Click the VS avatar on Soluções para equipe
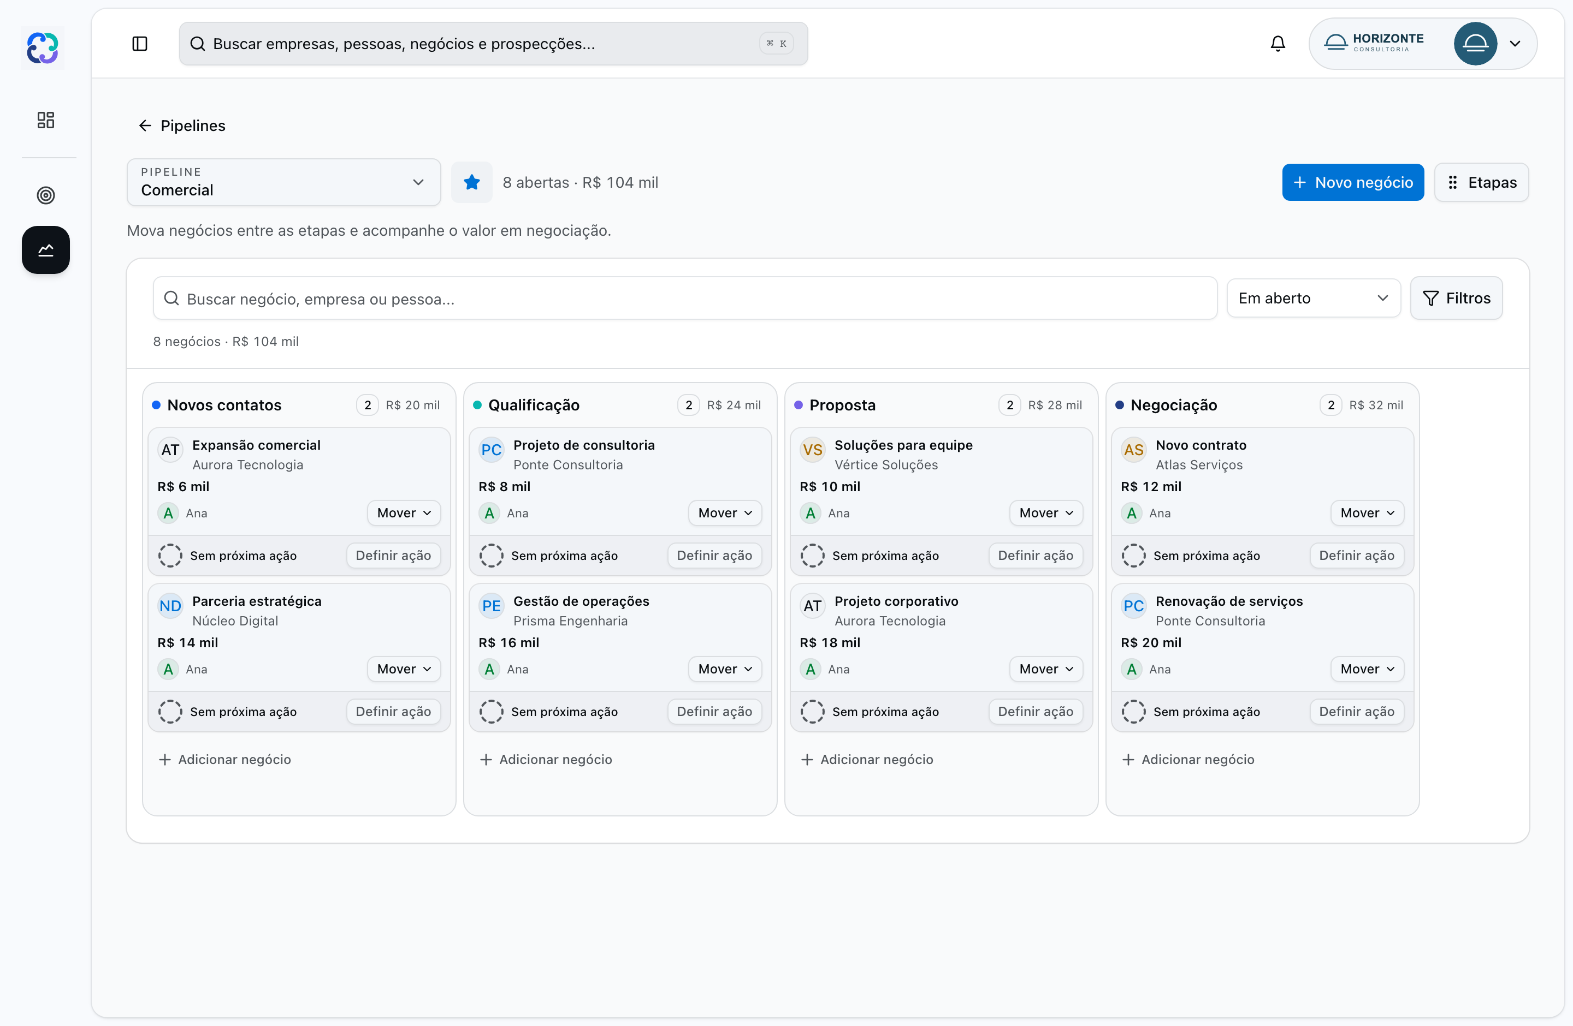The height and width of the screenshot is (1026, 1573). pos(812,450)
